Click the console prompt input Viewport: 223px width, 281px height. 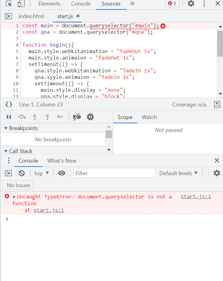click(x=115, y=219)
